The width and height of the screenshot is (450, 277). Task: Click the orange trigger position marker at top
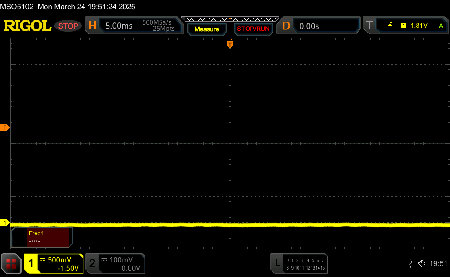tap(230, 44)
